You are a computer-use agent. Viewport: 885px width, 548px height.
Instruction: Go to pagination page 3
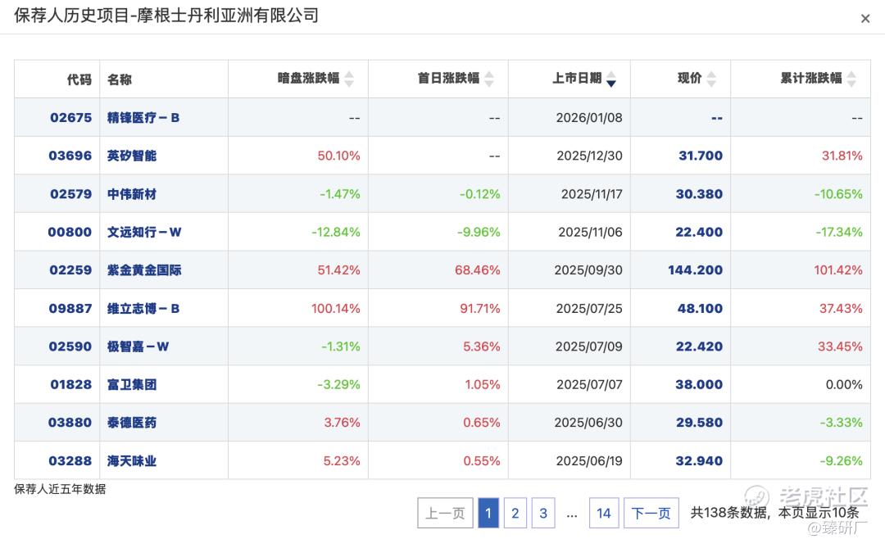click(x=543, y=513)
